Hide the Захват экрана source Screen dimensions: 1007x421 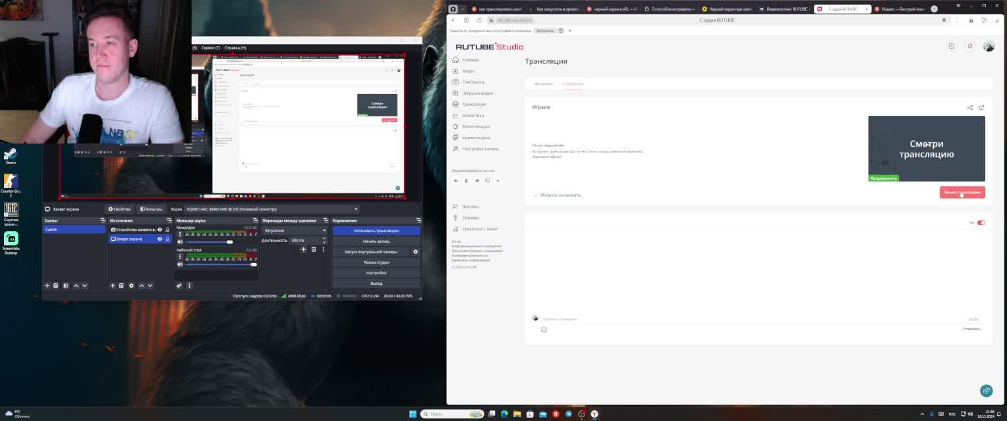[159, 239]
